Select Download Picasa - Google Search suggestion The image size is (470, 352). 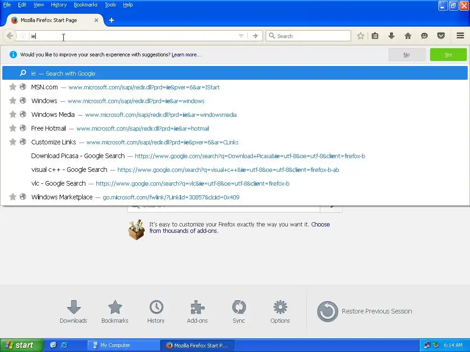(235, 156)
